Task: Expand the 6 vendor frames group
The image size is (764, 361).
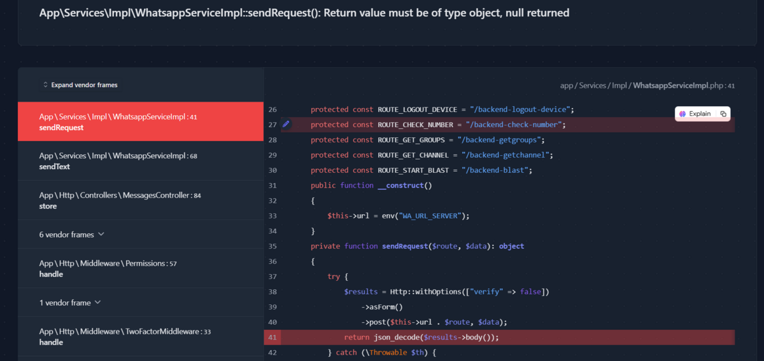Action: (71, 235)
